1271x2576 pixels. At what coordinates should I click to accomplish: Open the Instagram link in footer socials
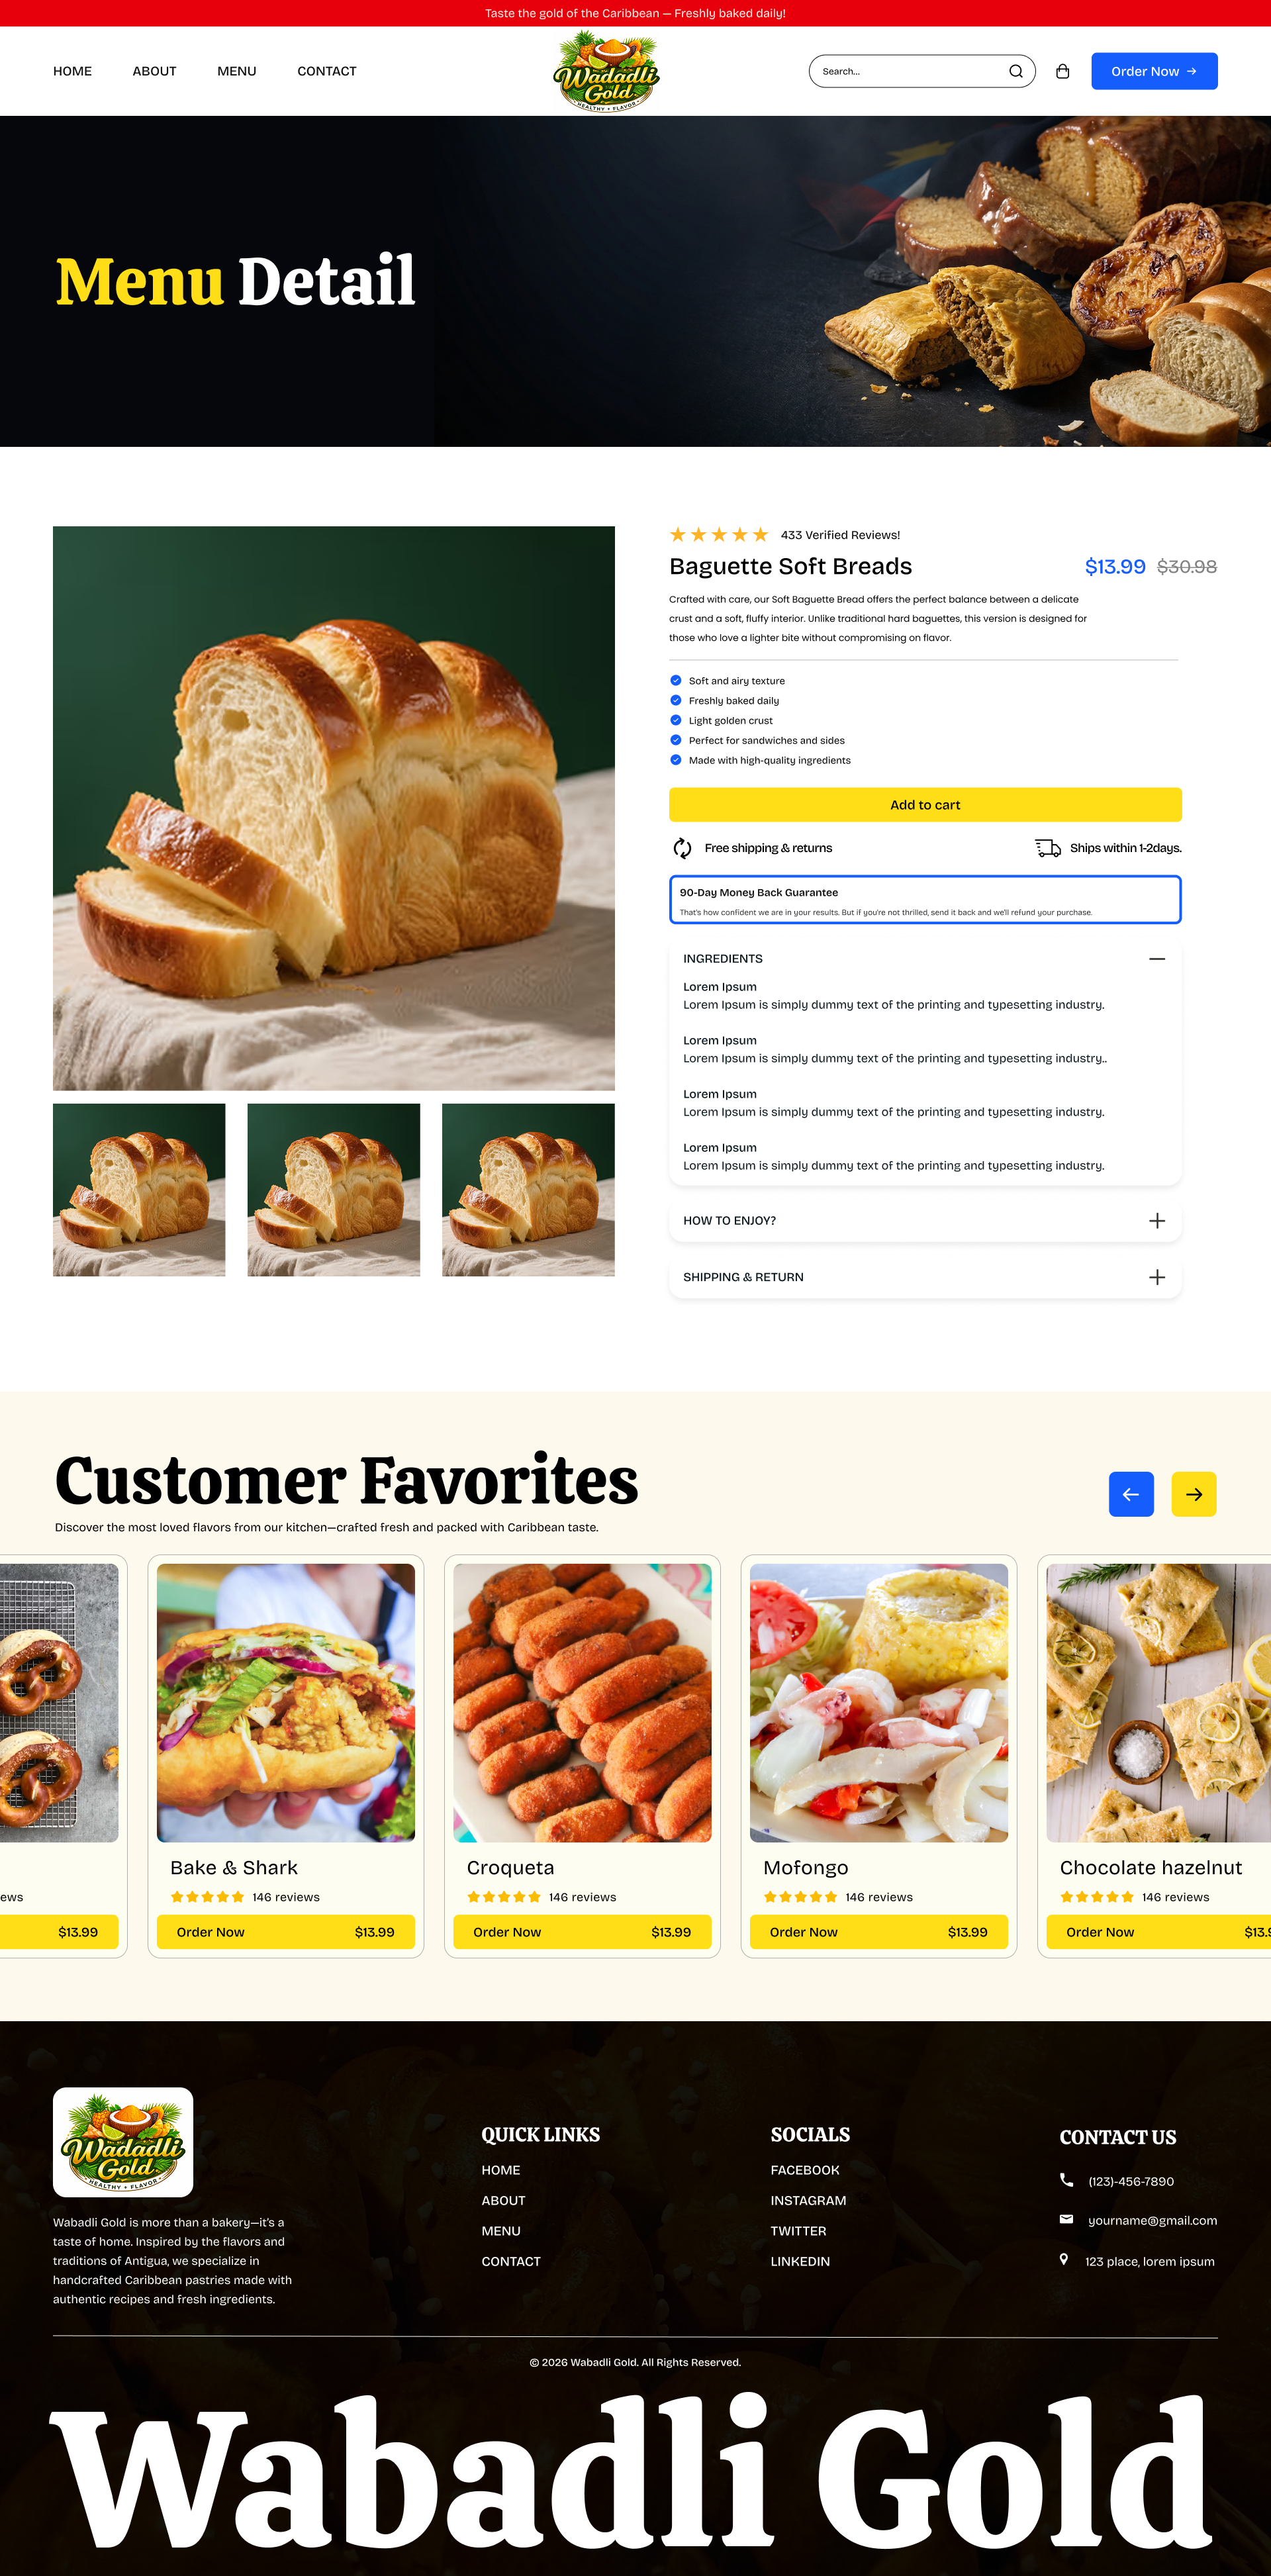[x=808, y=2200]
